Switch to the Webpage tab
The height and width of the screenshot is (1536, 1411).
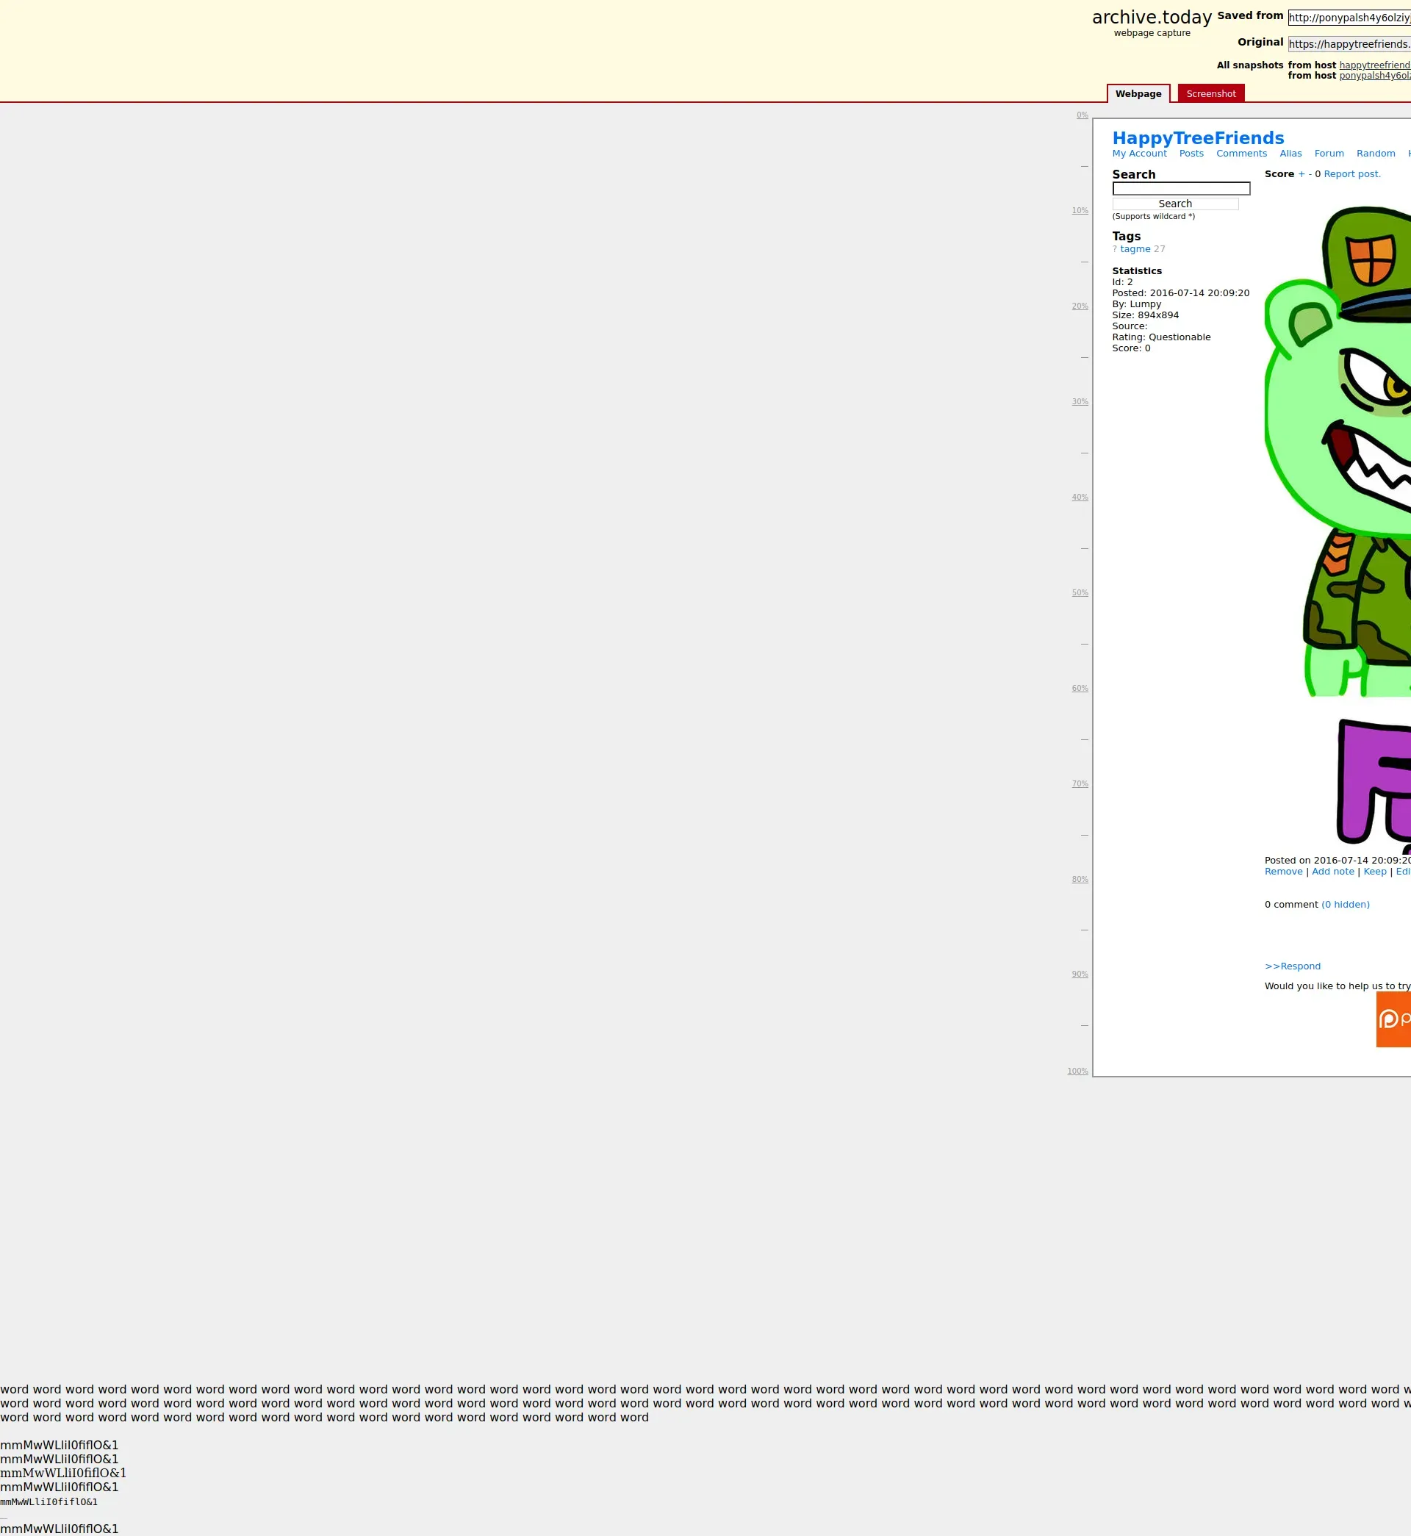1138,94
